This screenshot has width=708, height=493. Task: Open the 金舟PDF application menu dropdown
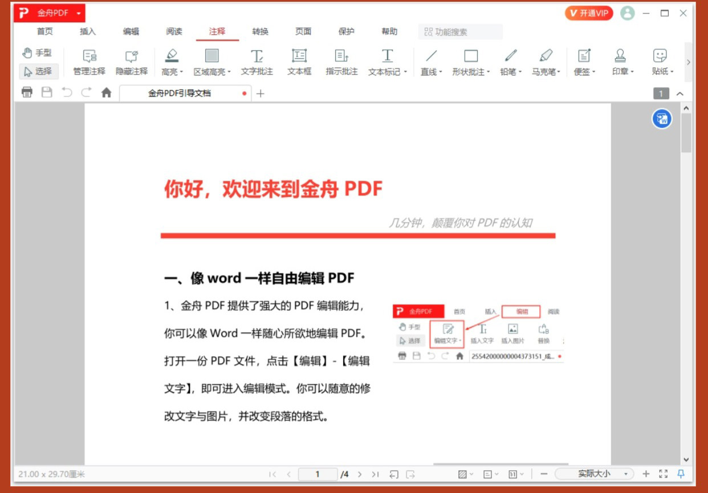[x=78, y=13]
